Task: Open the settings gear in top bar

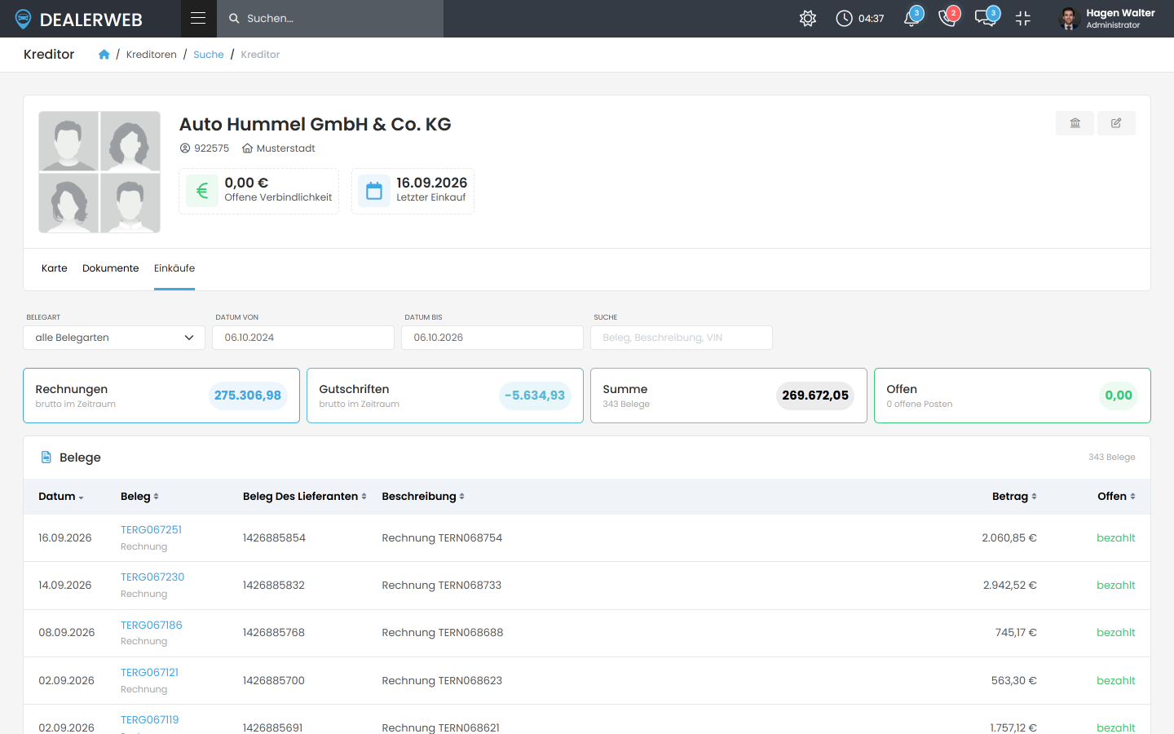Action: 808,19
